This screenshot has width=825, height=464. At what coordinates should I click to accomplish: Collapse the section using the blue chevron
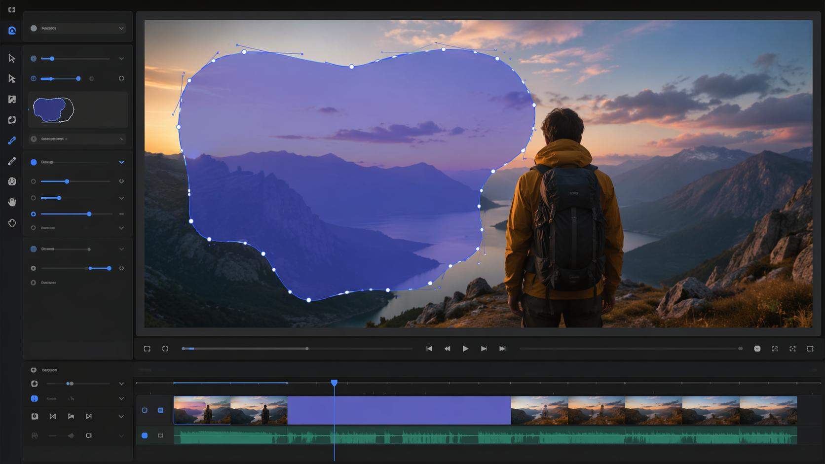click(x=121, y=162)
